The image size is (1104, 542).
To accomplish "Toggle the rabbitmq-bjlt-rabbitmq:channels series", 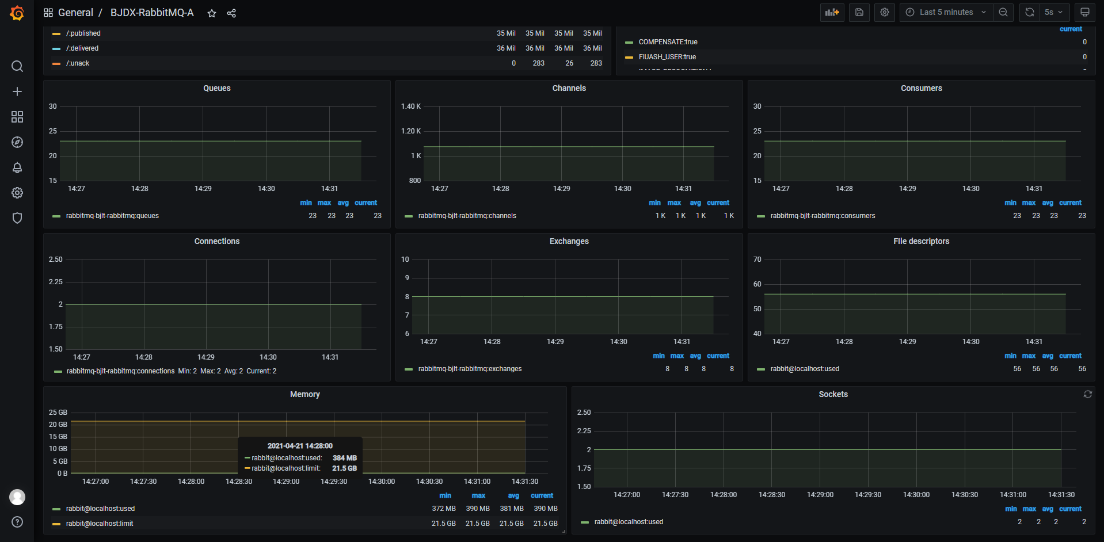I will pyautogui.click(x=467, y=216).
